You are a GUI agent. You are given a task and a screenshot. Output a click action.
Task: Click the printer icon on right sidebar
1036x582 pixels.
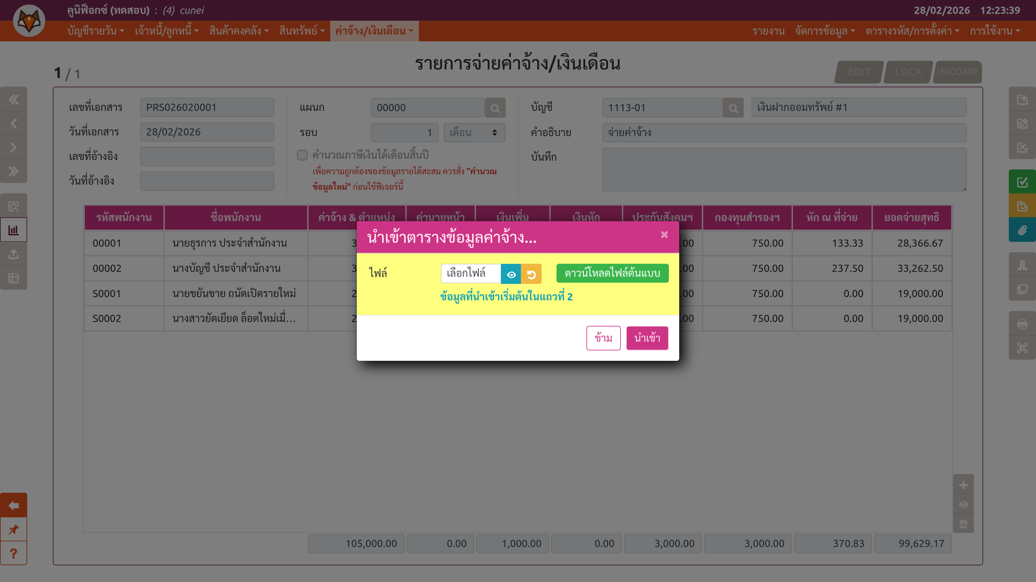click(1022, 324)
